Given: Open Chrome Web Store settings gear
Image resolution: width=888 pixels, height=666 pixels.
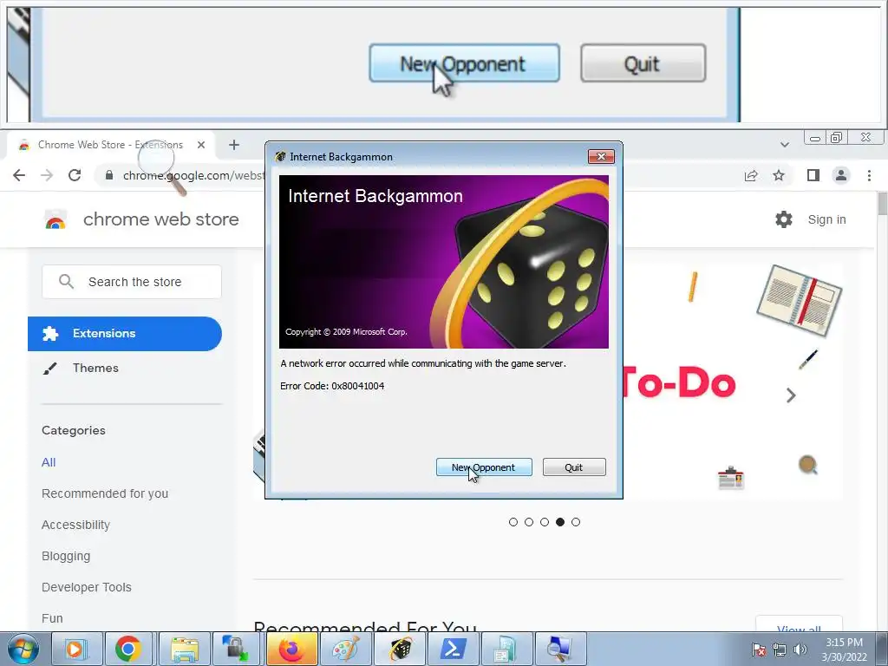Looking at the screenshot, I should pos(784,219).
